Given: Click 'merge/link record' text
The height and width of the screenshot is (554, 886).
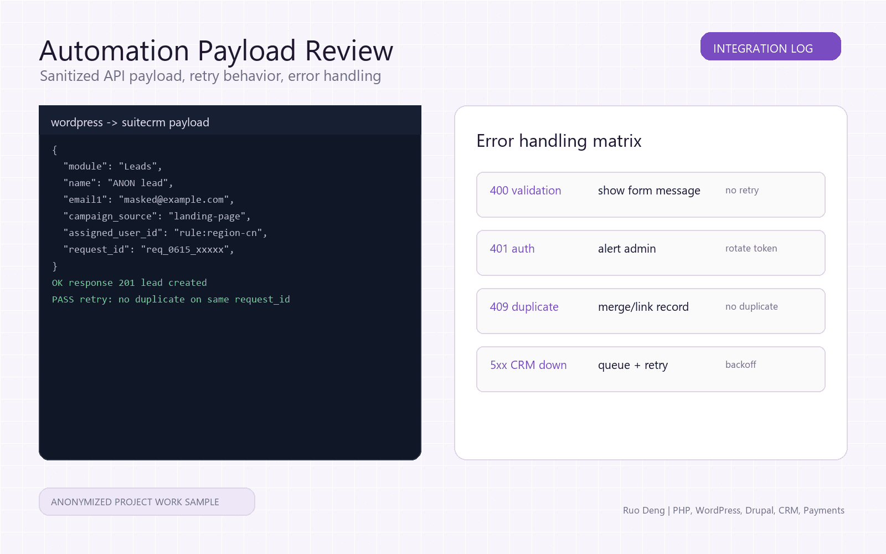Looking at the screenshot, I should (x=643, y=307).
